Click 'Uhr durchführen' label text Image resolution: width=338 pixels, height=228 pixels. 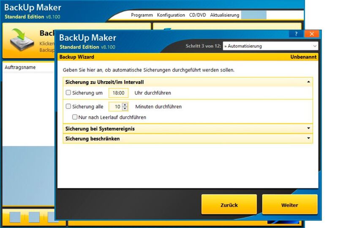click(153, 93)
